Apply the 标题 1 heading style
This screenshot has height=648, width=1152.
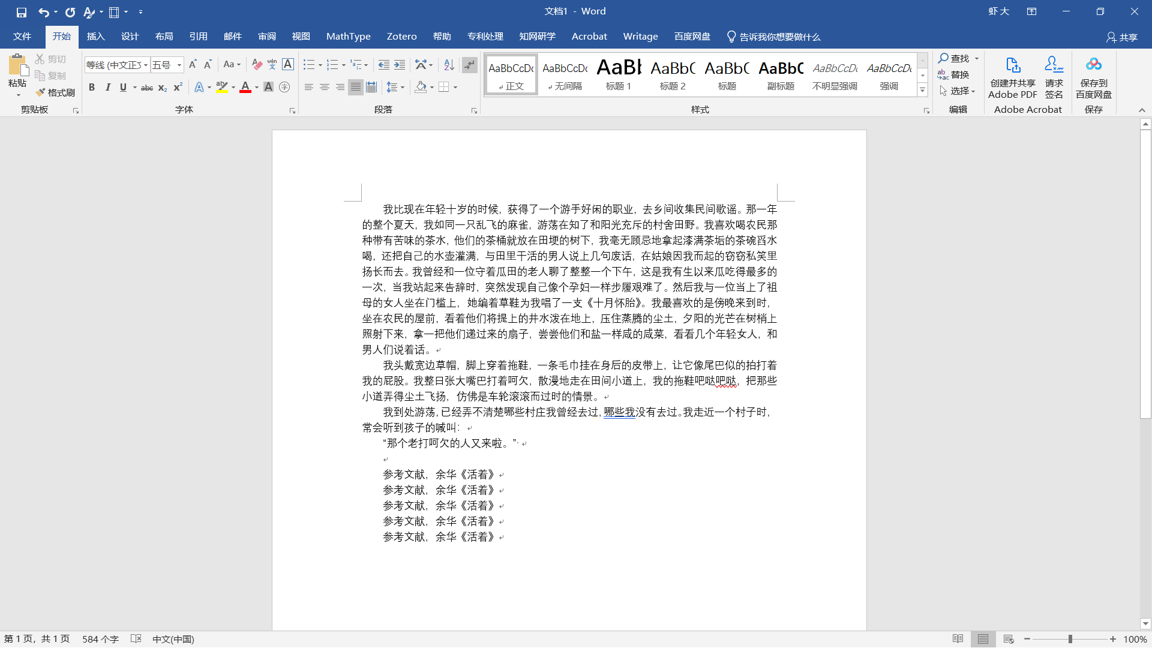(619, 74)
